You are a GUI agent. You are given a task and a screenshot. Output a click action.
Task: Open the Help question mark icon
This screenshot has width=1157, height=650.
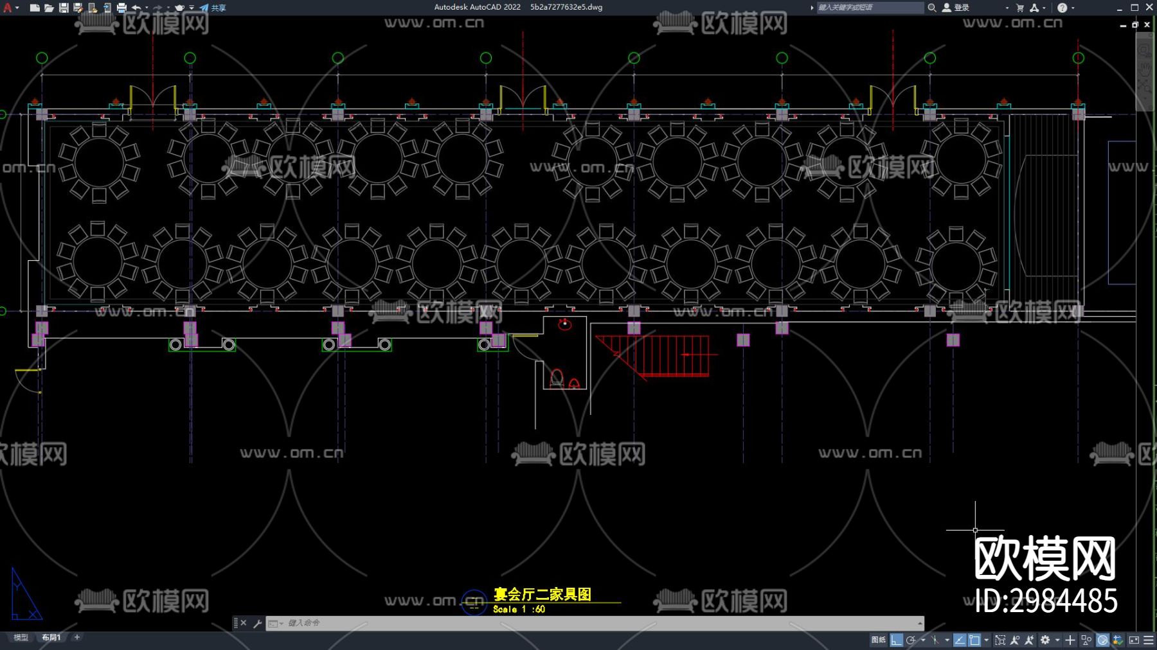(x=1063, y=8)
